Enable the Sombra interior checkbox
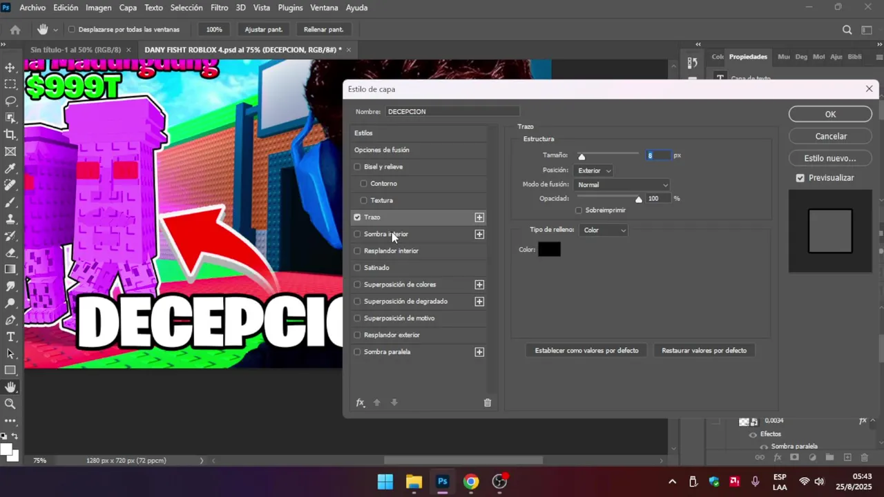 [x=357, y=234]
